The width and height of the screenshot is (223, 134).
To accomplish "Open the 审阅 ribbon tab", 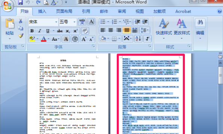I will pyautogui.click(x=122, y=11).
